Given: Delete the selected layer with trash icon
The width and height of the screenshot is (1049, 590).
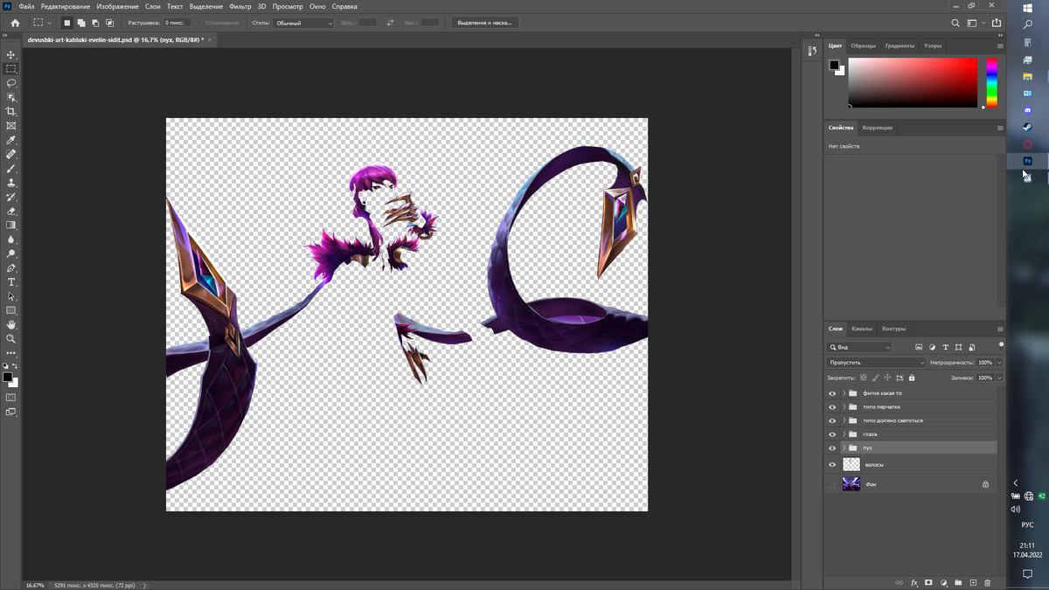Looking at the screenshot, I should click(x=987, y=582).
